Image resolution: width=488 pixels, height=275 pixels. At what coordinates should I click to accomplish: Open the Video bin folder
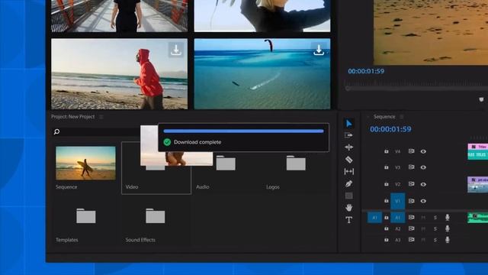pyautogui.click(x=156, y=168)
